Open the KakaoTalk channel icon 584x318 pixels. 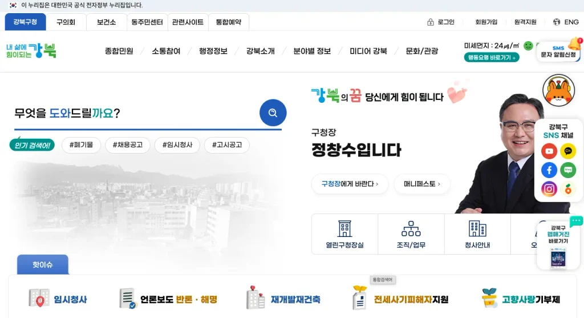click(x=568, y=151)
